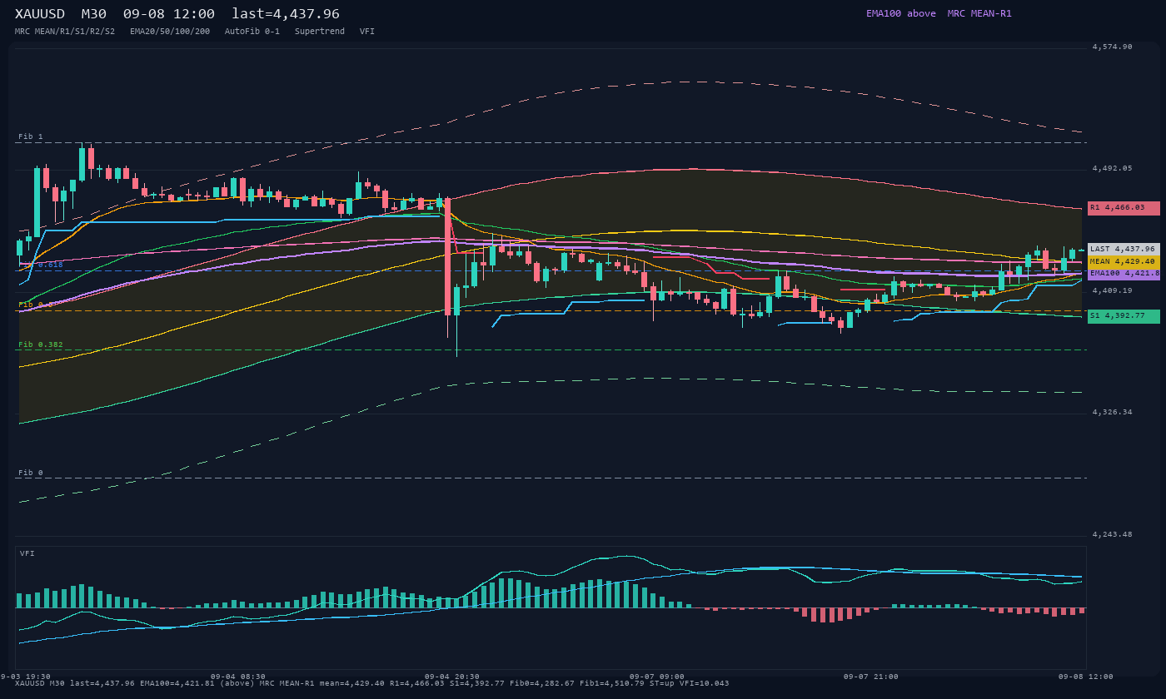
Task: Click the 4,574.90 price axis label
Action: coord(1112,47)
